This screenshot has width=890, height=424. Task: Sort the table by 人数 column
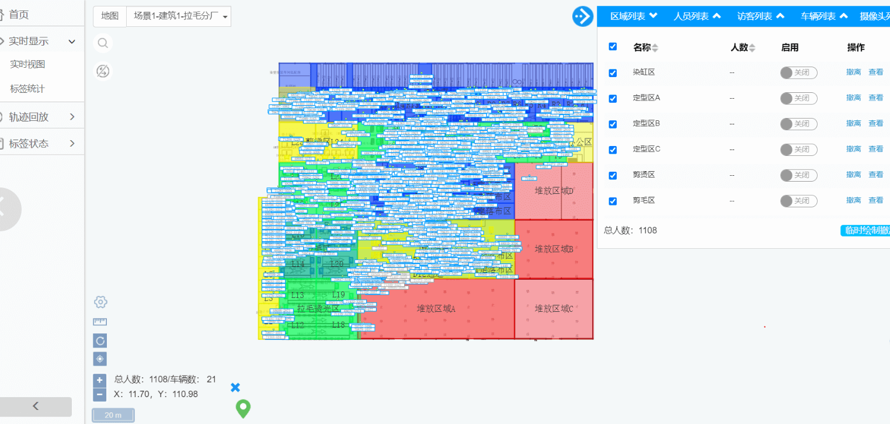(x=752, y=48)
